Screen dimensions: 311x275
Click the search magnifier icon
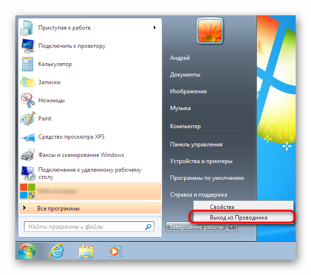148,227
